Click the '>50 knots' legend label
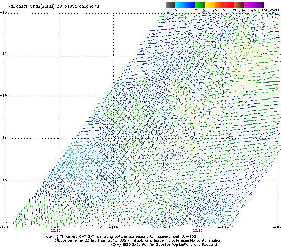 click(x=270, y=10)
